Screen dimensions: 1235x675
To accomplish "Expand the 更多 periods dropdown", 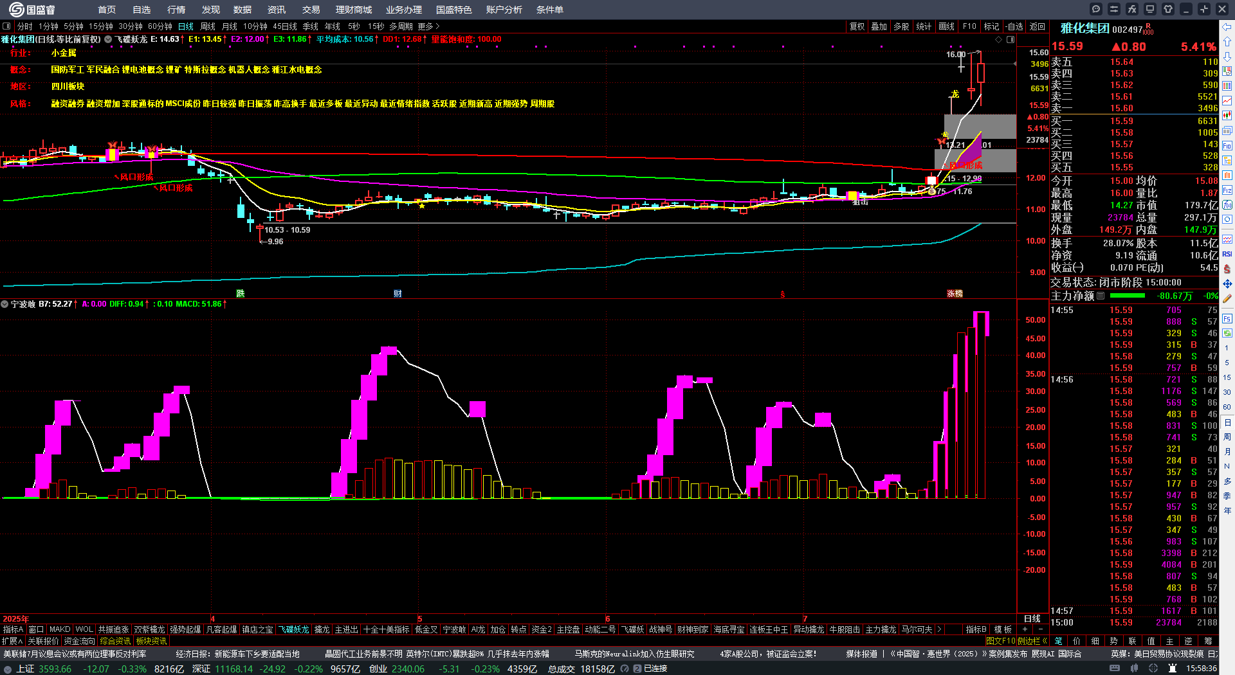I will 428,26.
